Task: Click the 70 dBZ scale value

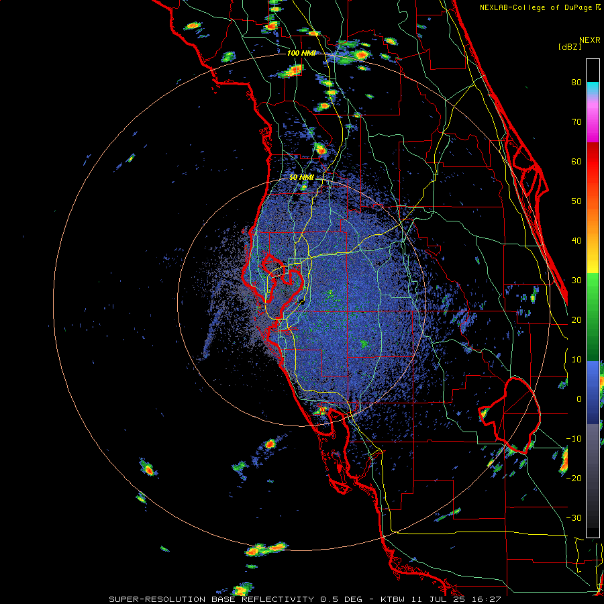Action: tap(576, 121)
